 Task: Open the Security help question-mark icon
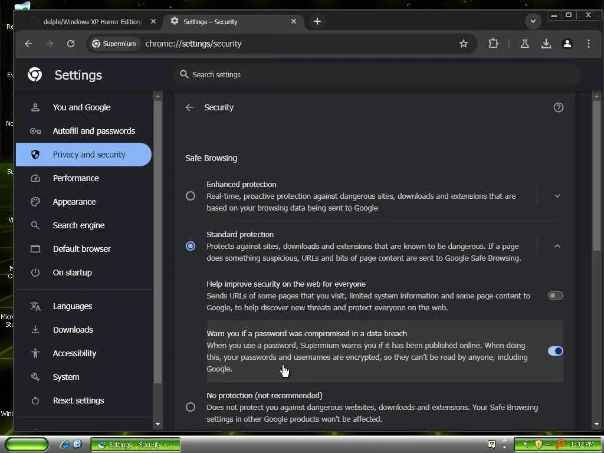pos(558,107)
